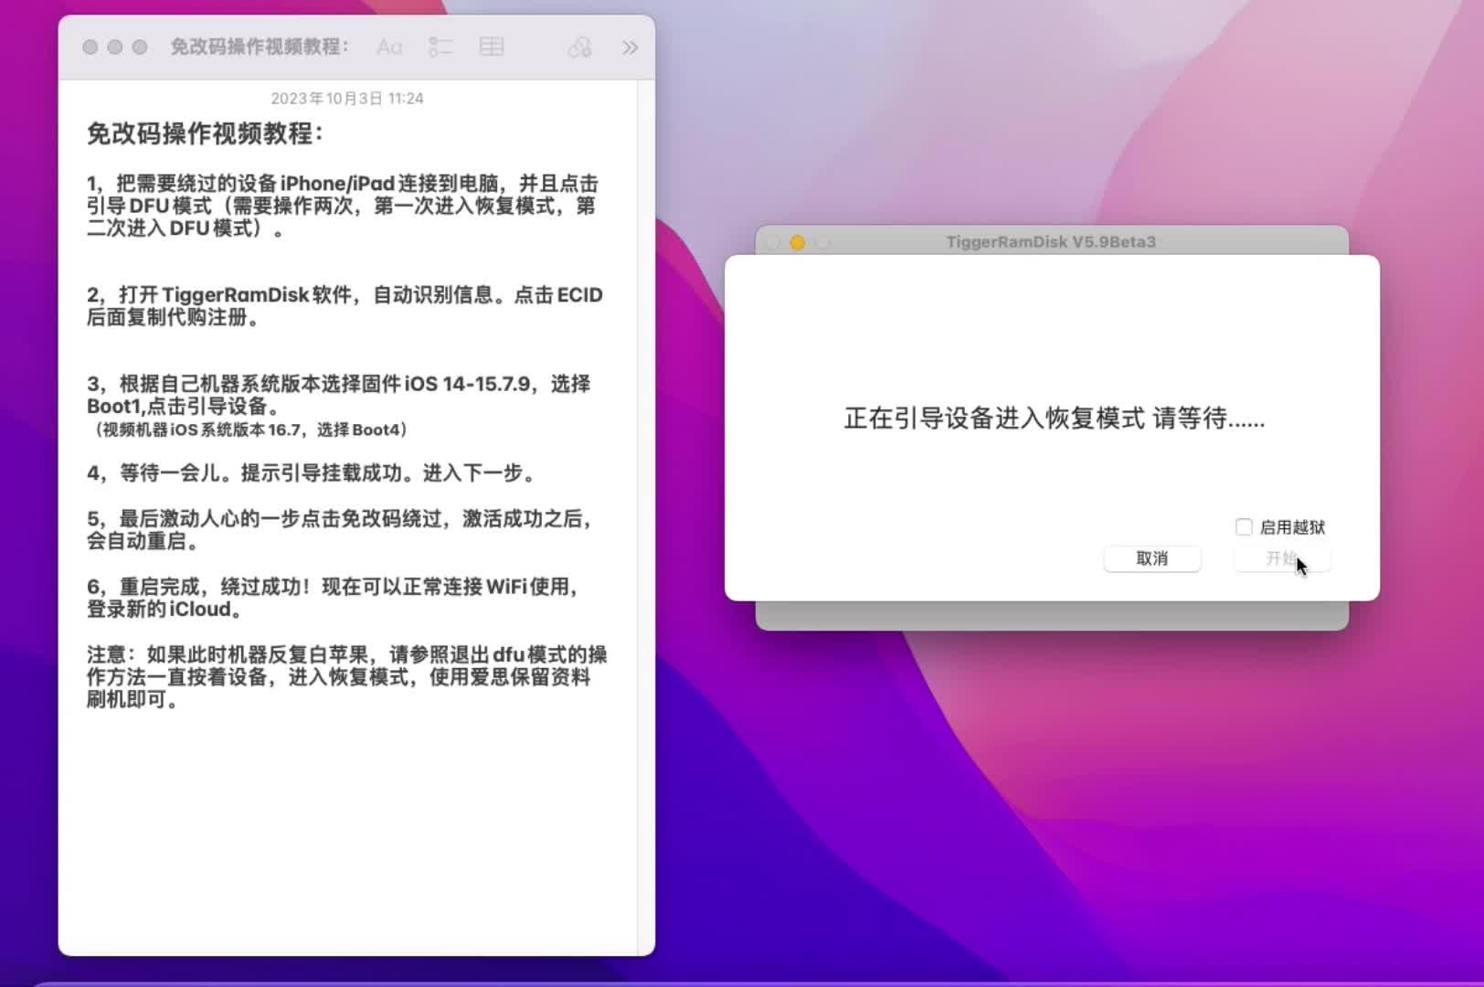Click the Notes window's leftmost traffic light
This screenshot has height=987, width=1484.
(89, 46)
